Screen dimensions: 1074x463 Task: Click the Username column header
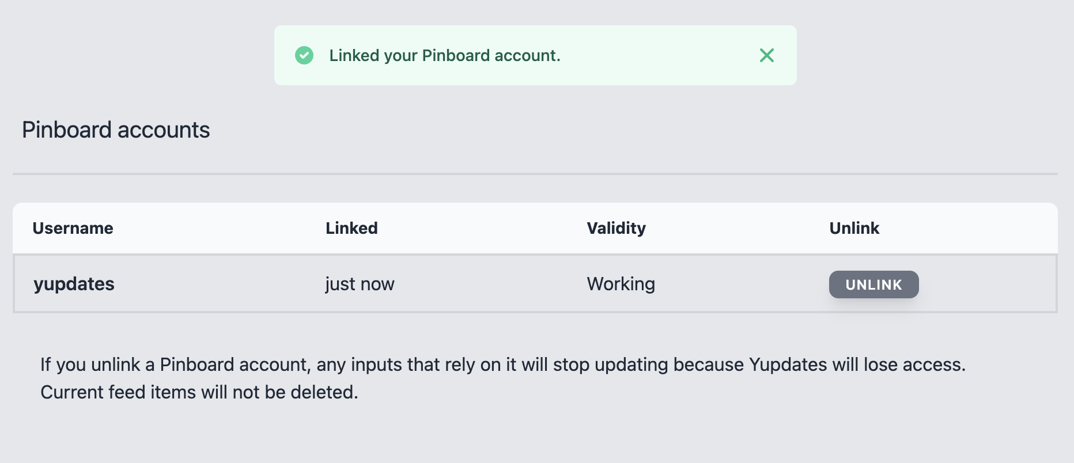tap(73, 228)
